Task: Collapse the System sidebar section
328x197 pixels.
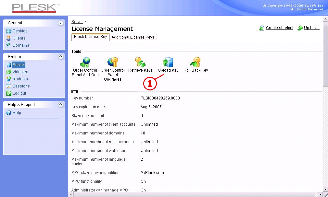Action: (x=60, y=57)
